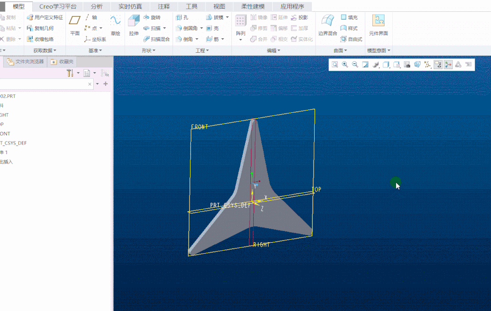Viewport: 491px width, 311px height.
Task: Select the 壳 (Shell) tool
Action: [212, 28]
